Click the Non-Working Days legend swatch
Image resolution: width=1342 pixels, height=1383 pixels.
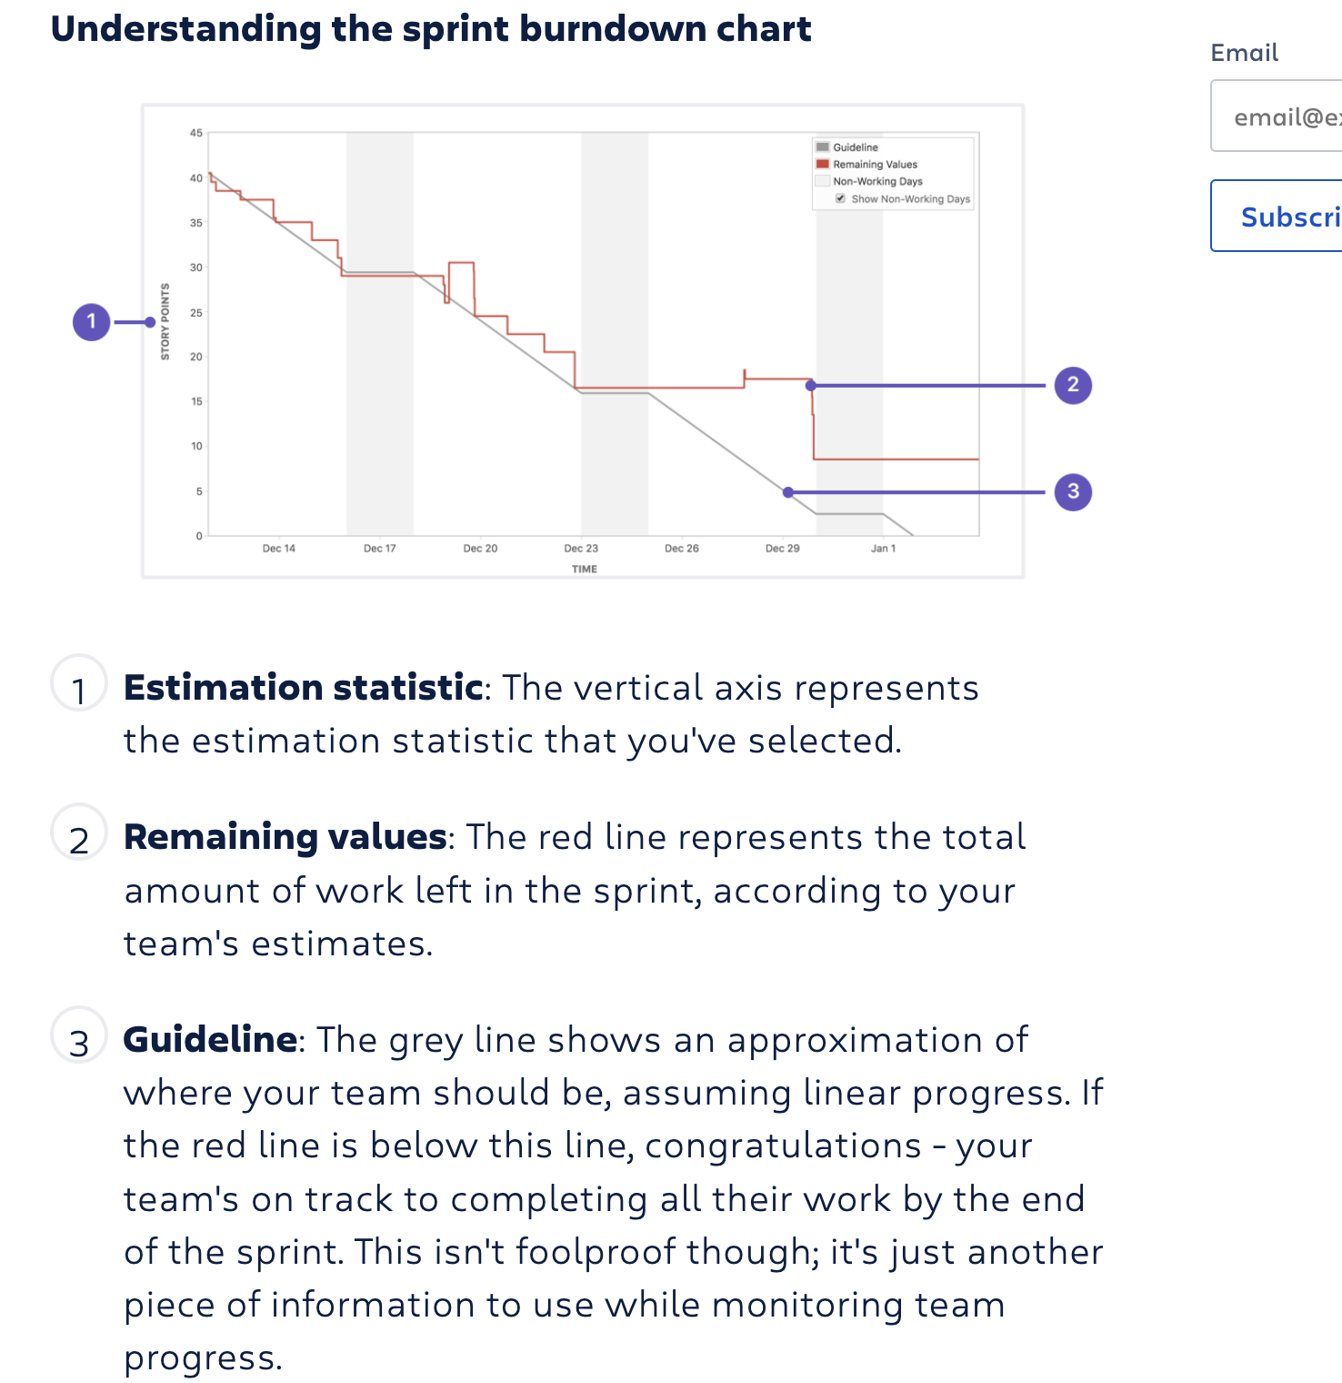pos(823,180)
